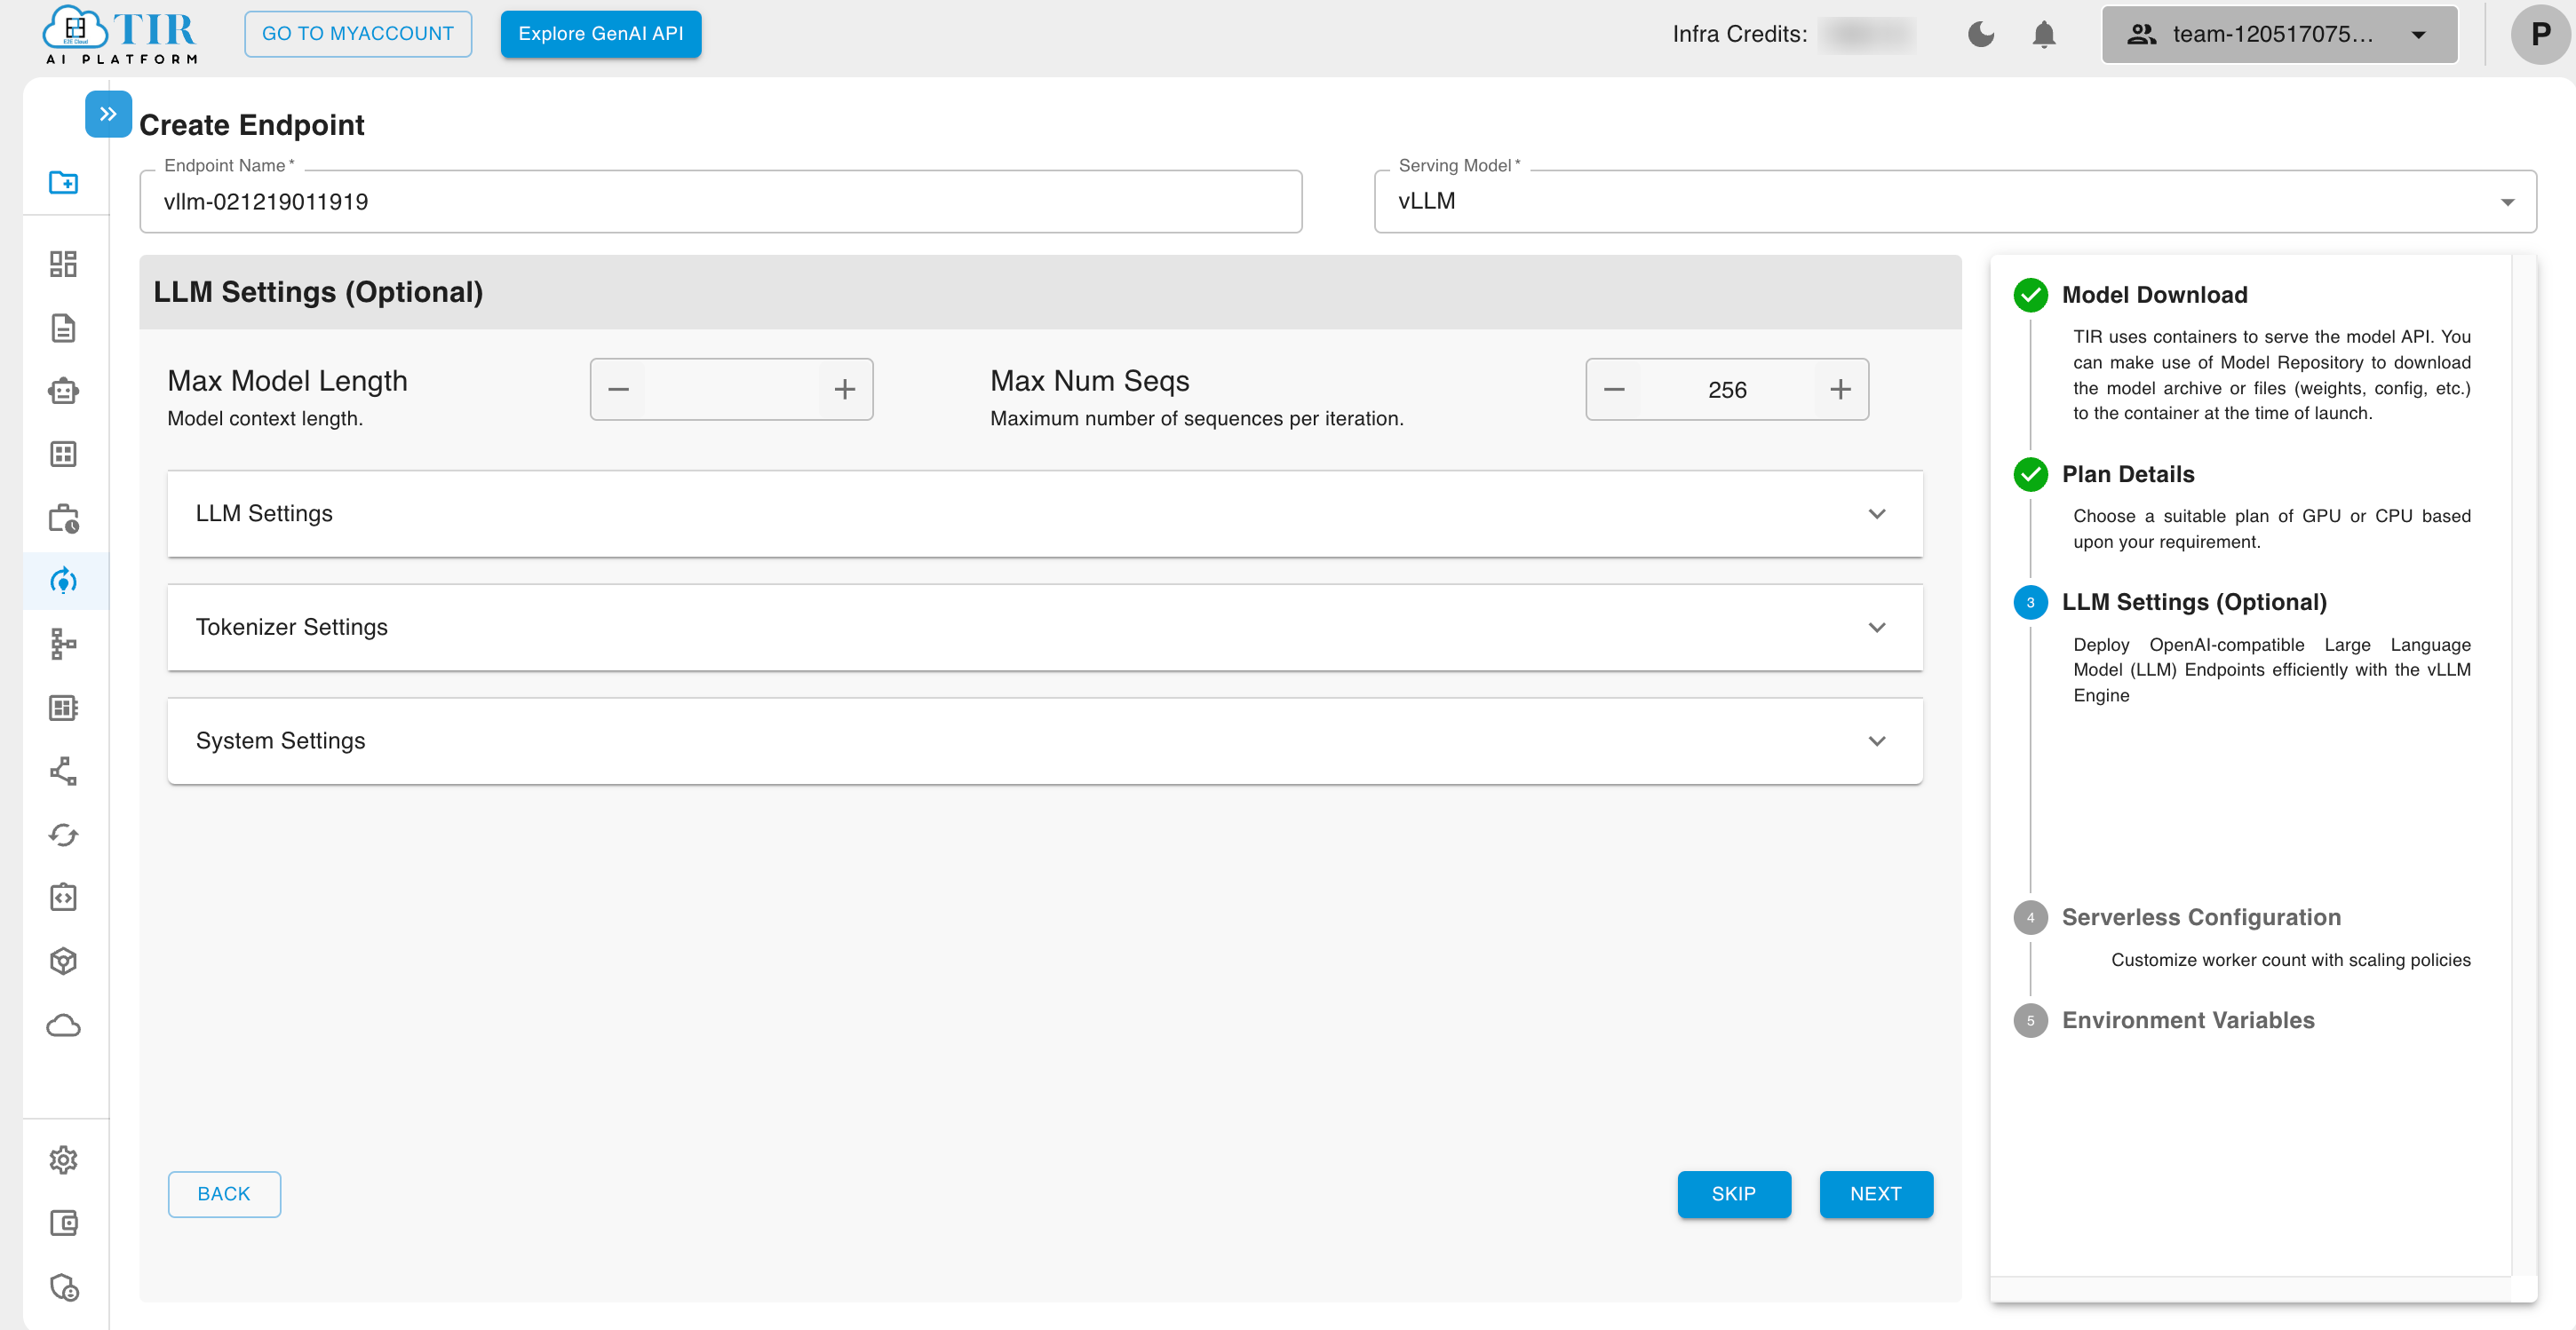This screenshot has width=2576, height=1330.
Task: Open the Serving Model vLLM dropdown
Action: [x=1955, y=202]
